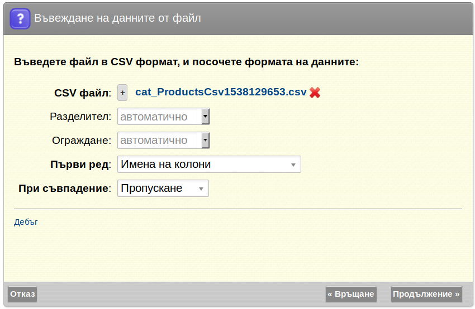Remove the uploaded CSV file with red X
Viewport: 475px width, 309px height.
pyautogui.click(x=315, y=93)
